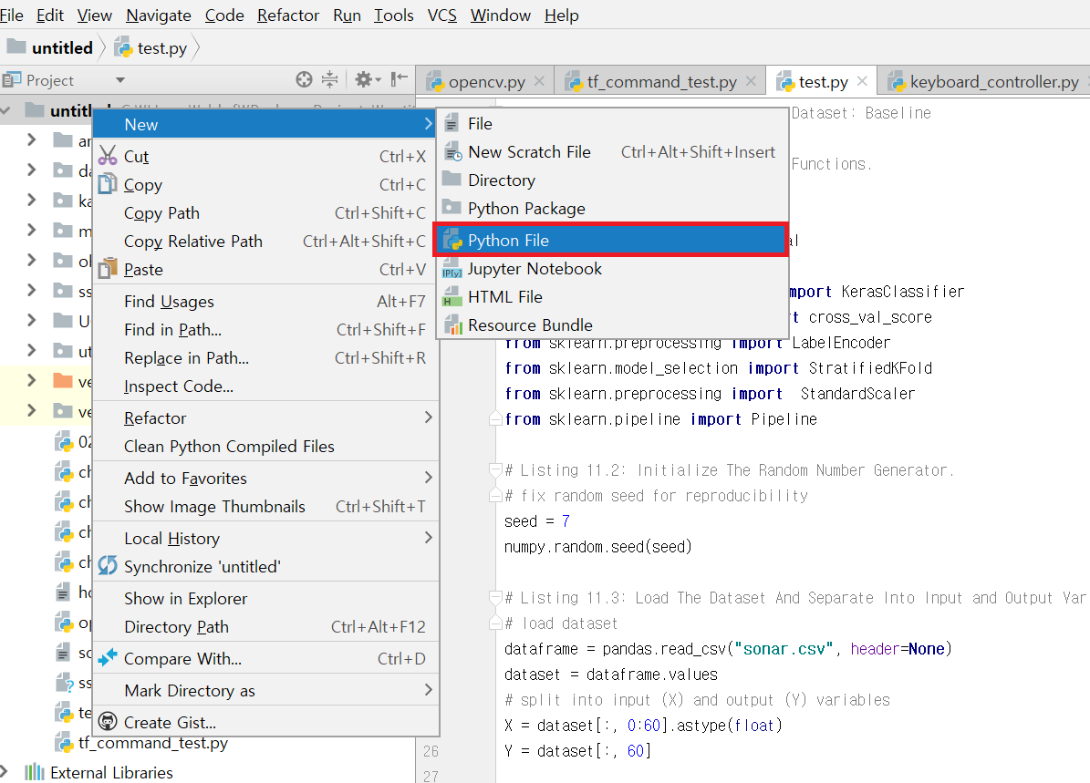Click the HTML File icon

click(x=452, y=297)
